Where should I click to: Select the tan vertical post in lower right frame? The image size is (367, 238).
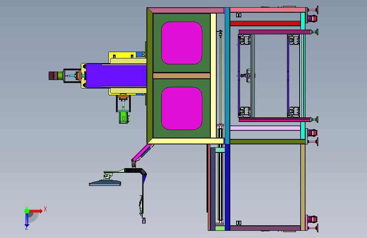303,187
